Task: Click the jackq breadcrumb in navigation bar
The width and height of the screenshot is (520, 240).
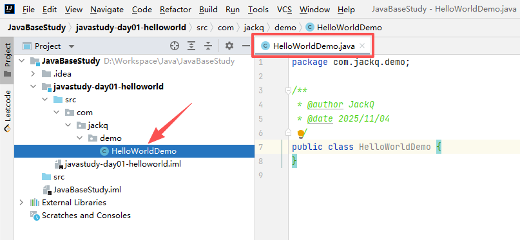Action: [254, 28]
